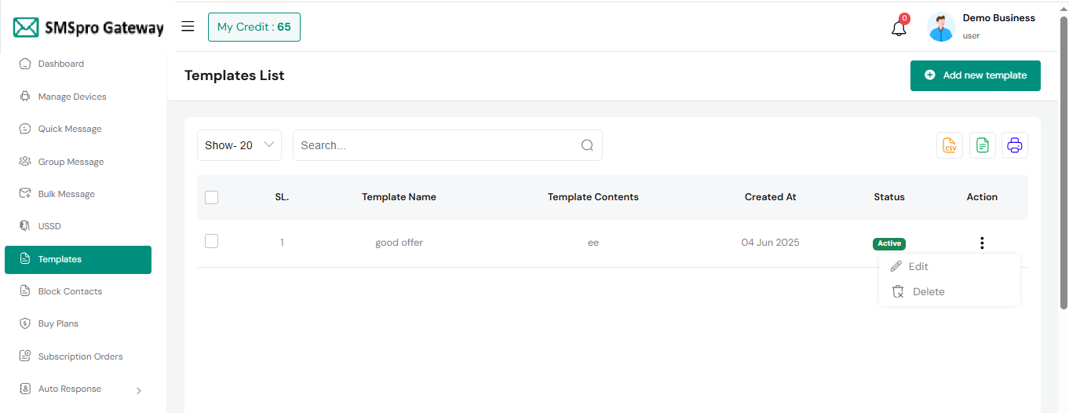This screenshot has width=1069, height=413.
Task: Open the three-dot action menu
Action: [x=982, y=243]
